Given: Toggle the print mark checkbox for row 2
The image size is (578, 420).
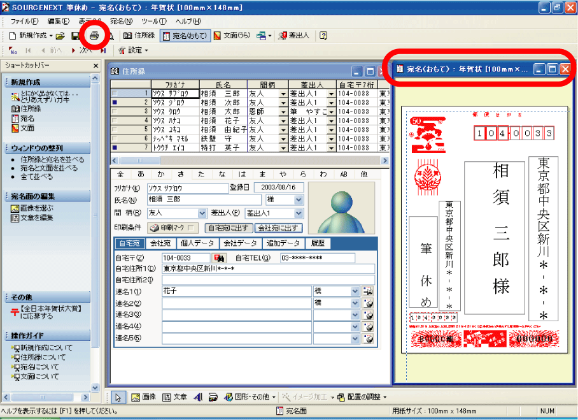Looking at the screenshot, I should click(x=115, y=103).
